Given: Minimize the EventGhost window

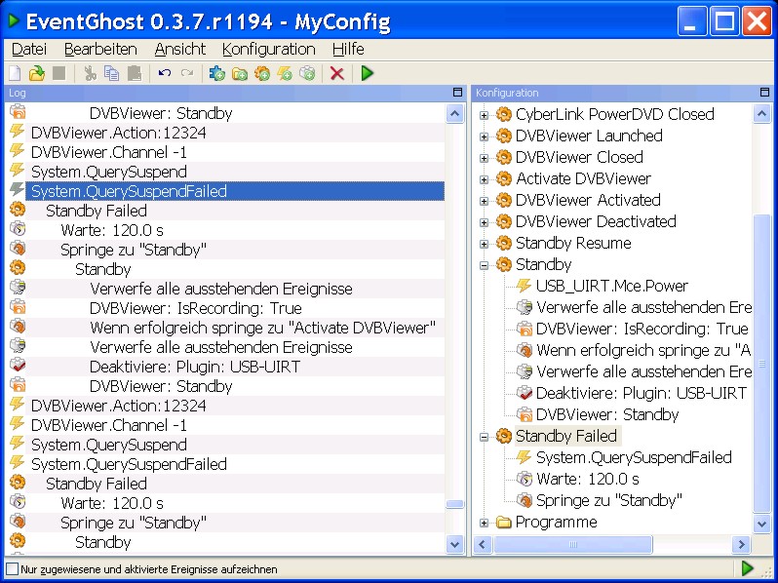Looking at the screenshot, I should point(691,21).
